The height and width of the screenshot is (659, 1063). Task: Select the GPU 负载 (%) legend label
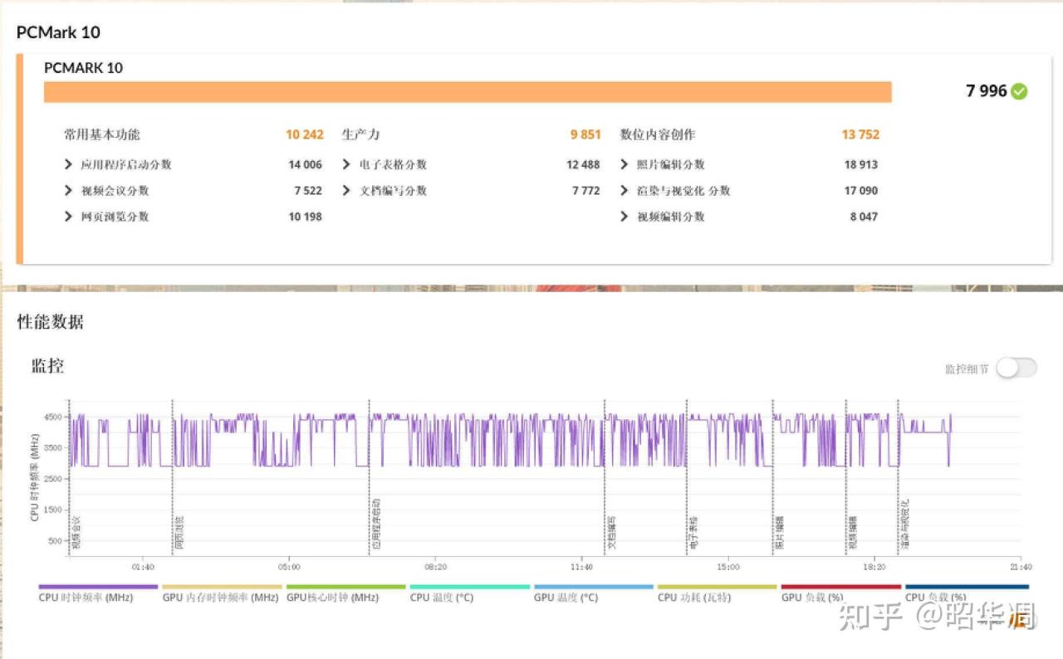tap(812, 598)
